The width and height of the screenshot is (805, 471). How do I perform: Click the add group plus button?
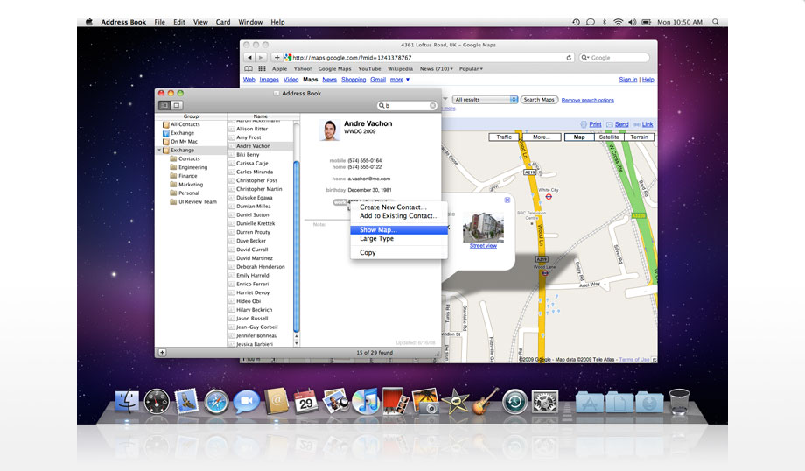coord(162,352)
